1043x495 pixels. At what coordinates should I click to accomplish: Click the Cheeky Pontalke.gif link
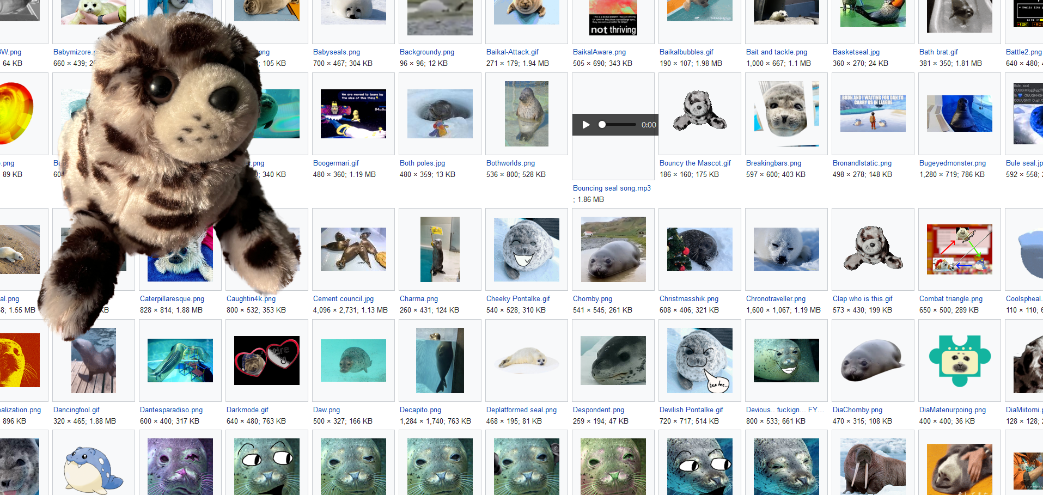517,299
